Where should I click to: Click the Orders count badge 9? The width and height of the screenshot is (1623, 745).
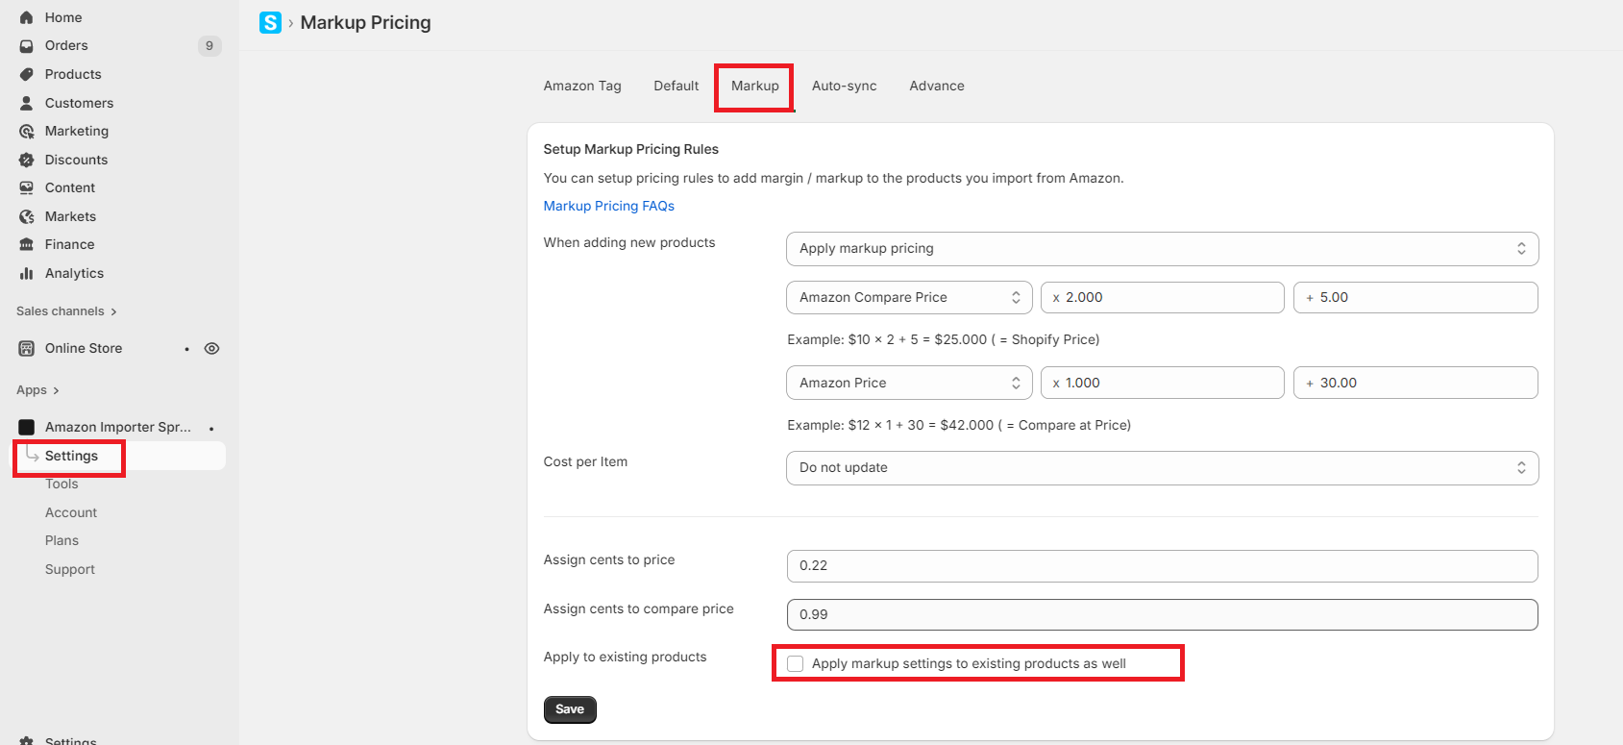(209, 45)
